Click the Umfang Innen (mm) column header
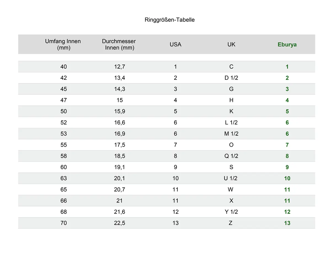The image size is (331, 253). (63, 44)
